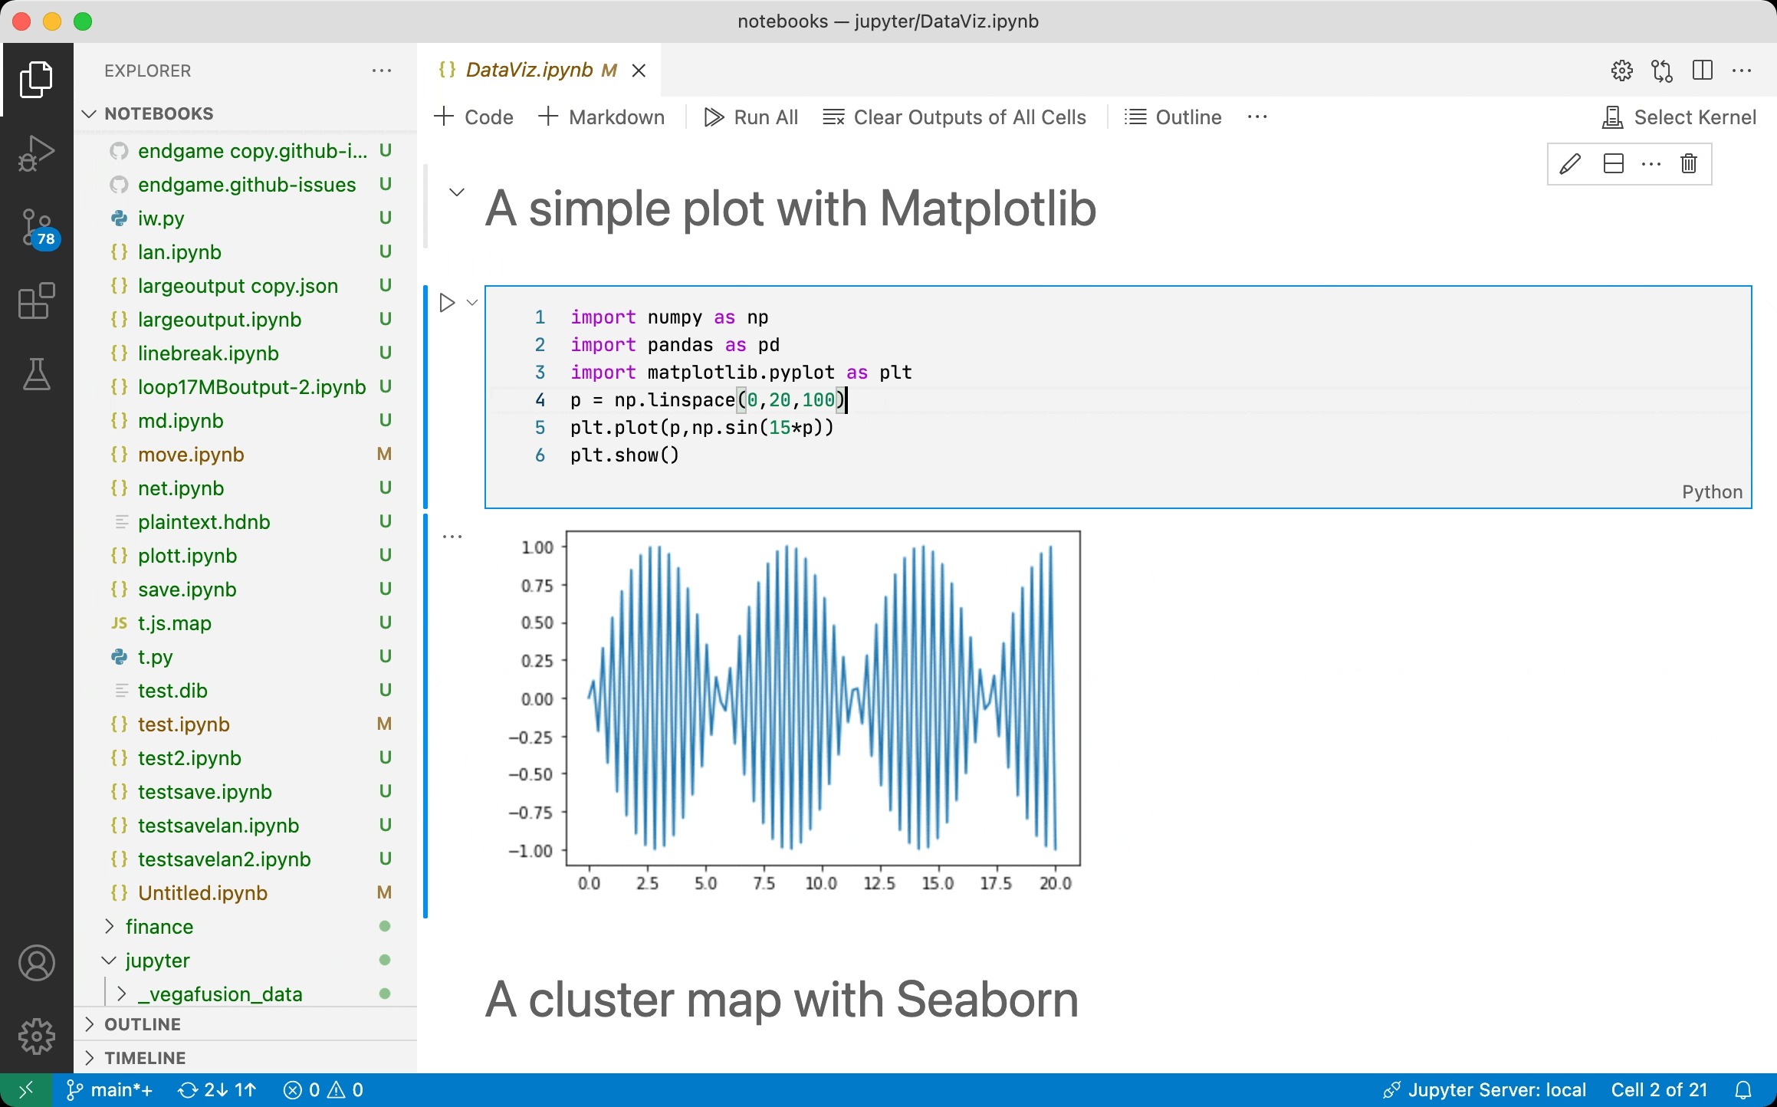Edit the cell with the pencil icon
The height and width of the screenshot is (1107, 1777).
click(1571, 163)
